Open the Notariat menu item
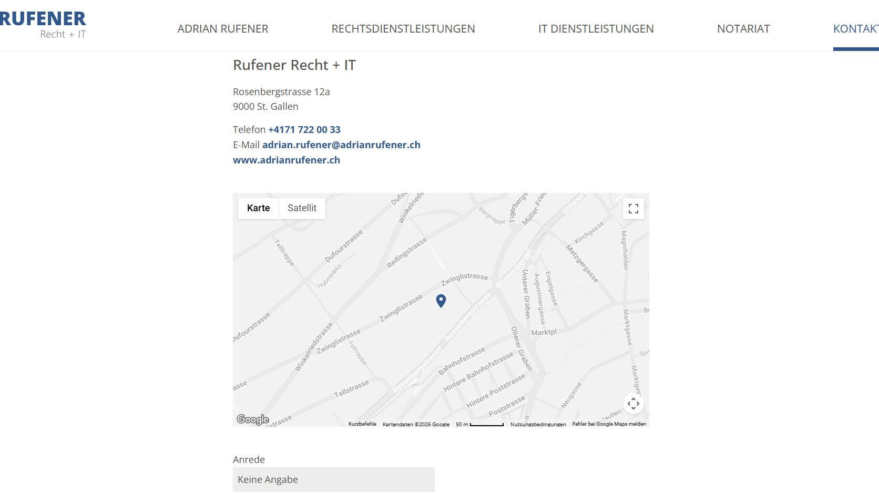 tap(743, 29)
